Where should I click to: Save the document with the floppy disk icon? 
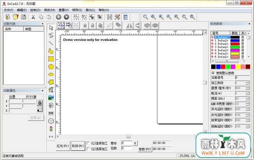point(23,17)
